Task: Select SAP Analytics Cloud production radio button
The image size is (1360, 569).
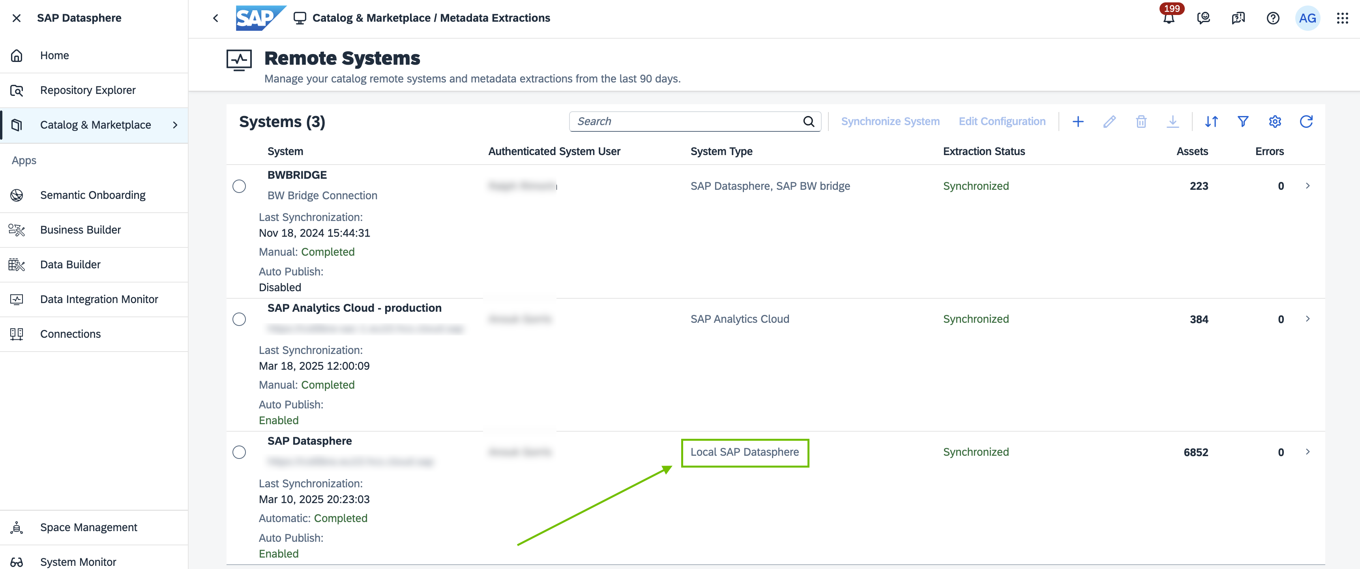Action: click(x=239, y=319)
